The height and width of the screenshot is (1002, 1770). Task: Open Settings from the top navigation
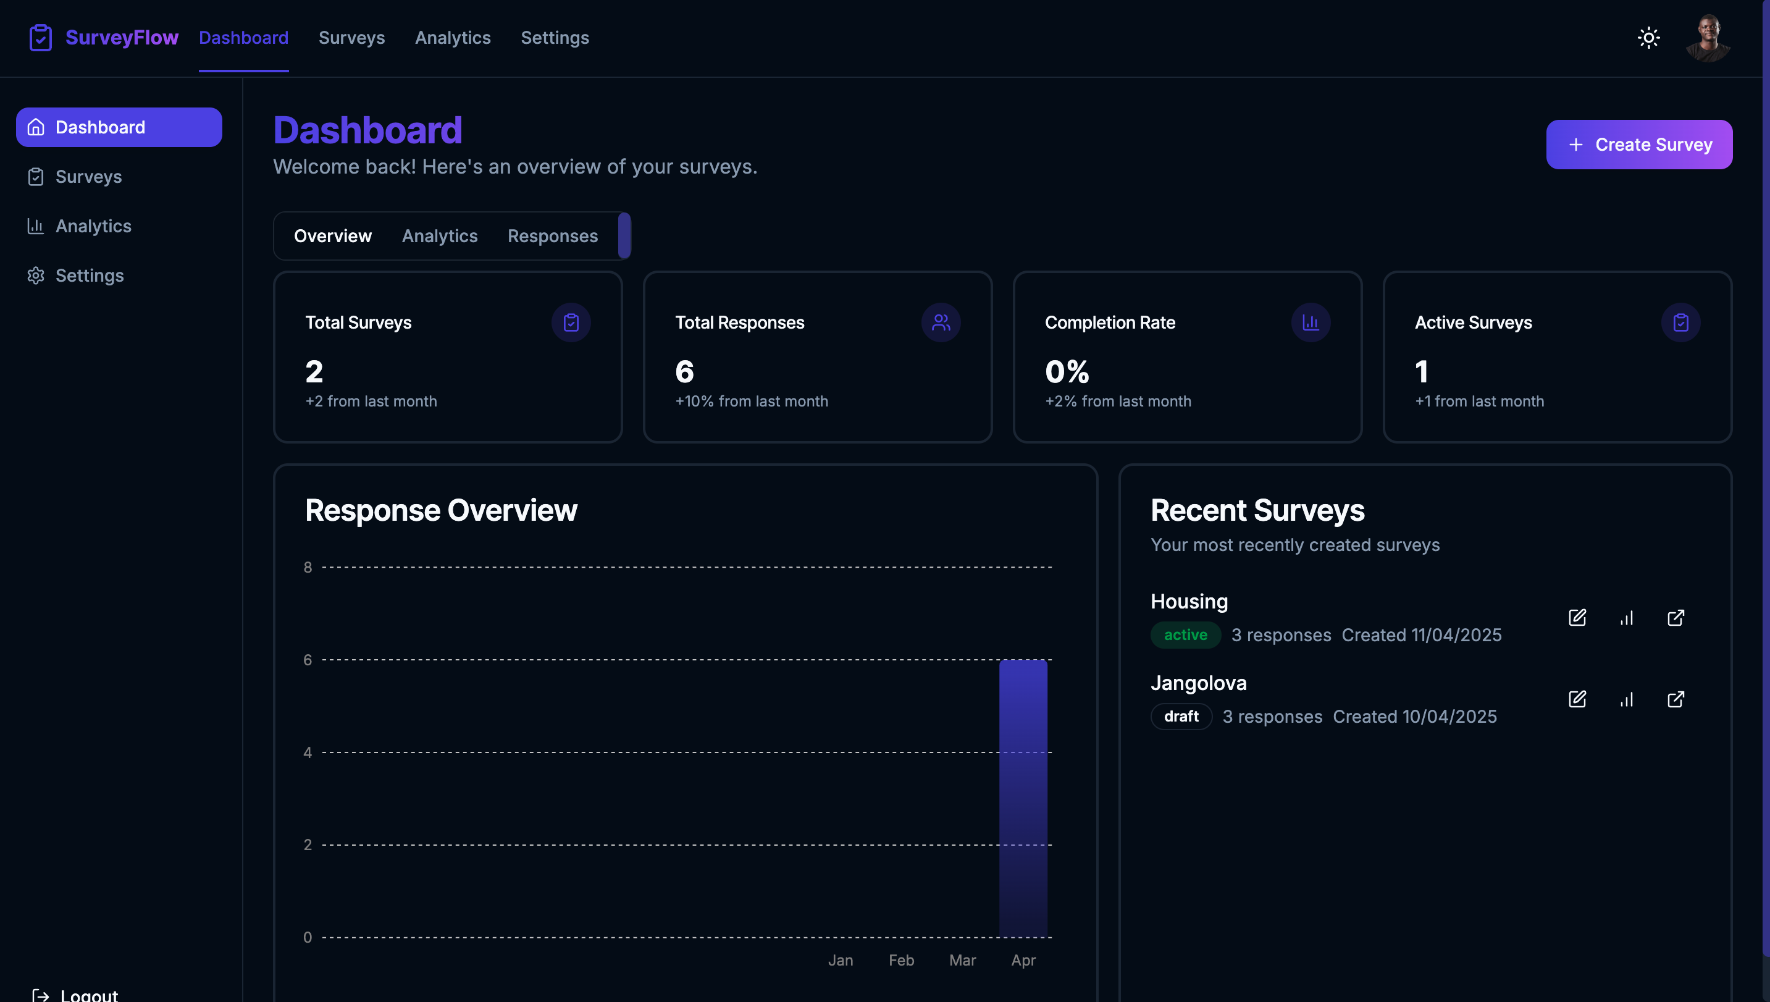555,38
